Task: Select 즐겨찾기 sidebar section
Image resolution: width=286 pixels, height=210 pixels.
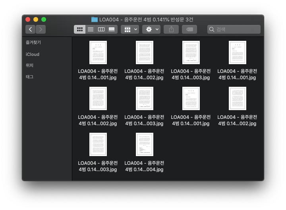Action: (33, 42)
